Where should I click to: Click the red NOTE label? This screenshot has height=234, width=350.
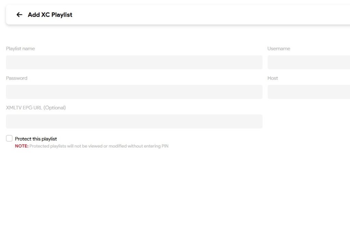click(22, 146)
